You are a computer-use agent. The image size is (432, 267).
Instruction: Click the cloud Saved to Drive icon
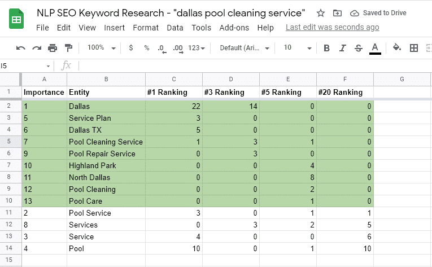(354, 13)
